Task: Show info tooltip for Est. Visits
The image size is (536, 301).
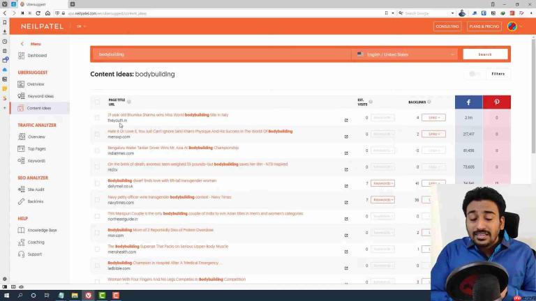Action: tap(371, 102)
